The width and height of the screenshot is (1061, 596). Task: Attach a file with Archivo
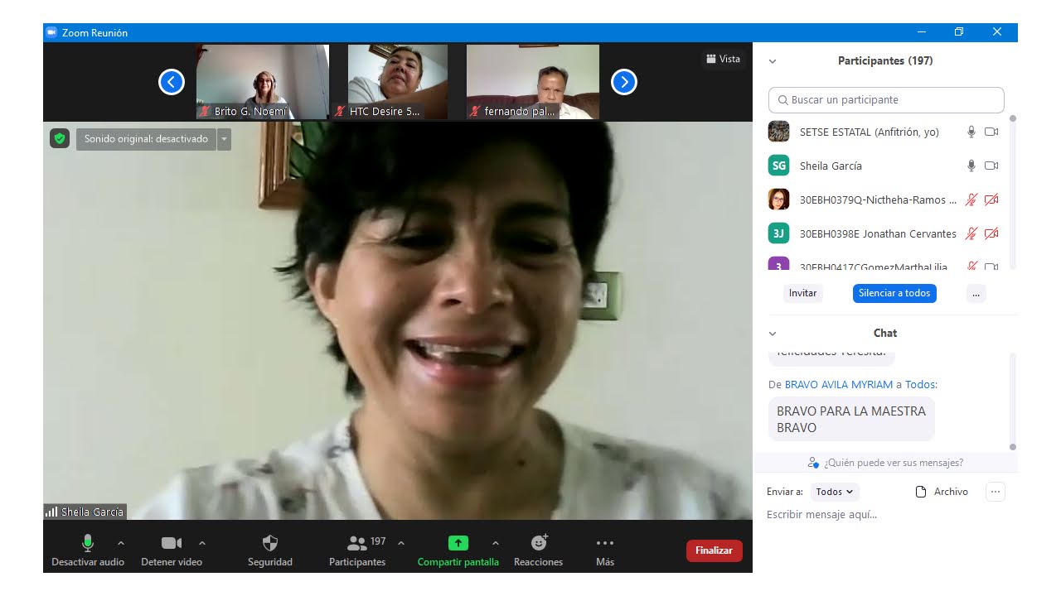pos(942,492)
